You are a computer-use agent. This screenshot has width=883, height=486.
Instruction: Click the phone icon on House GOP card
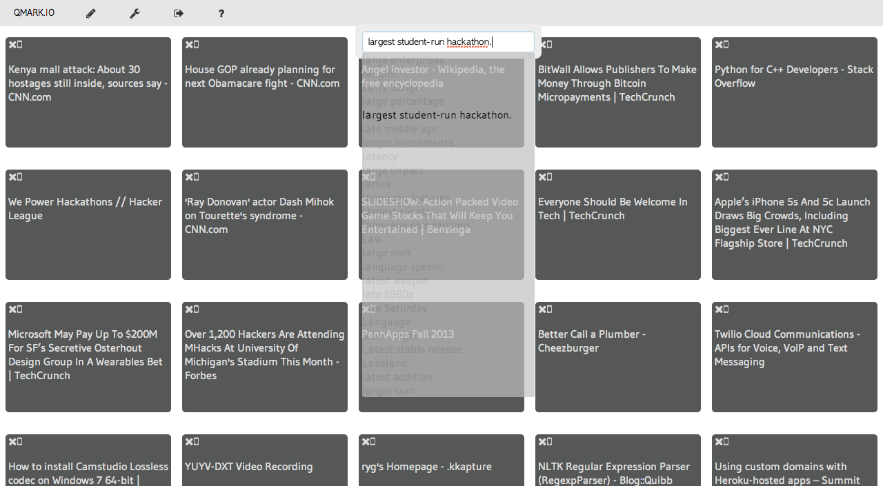197,45
